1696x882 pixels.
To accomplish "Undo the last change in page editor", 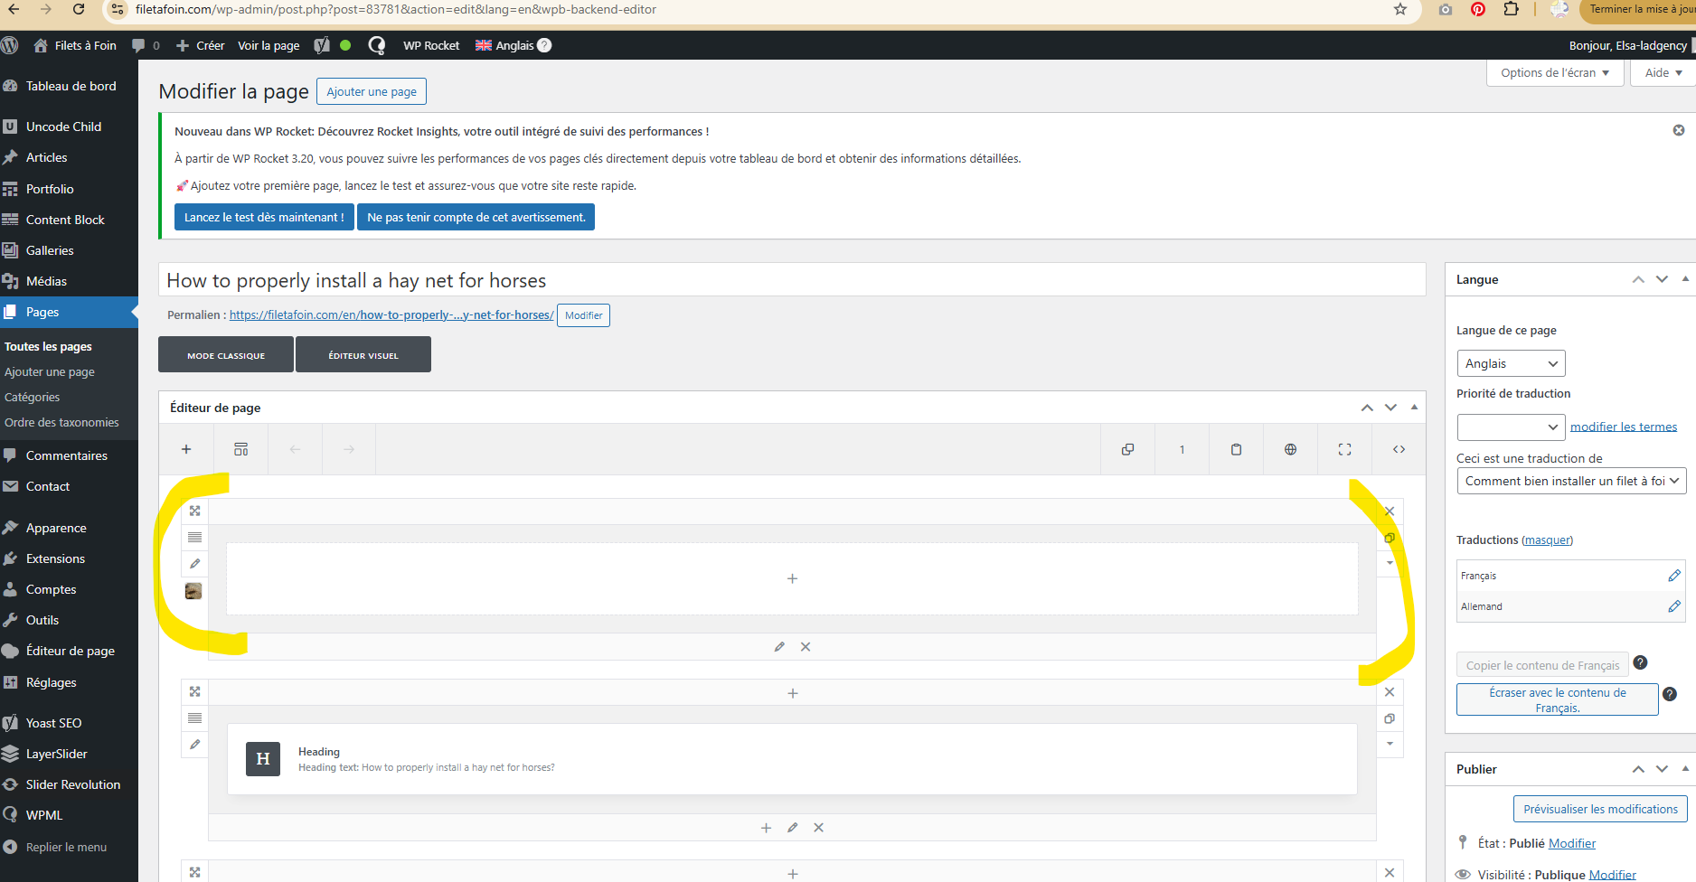I will (x=295, y=449).
